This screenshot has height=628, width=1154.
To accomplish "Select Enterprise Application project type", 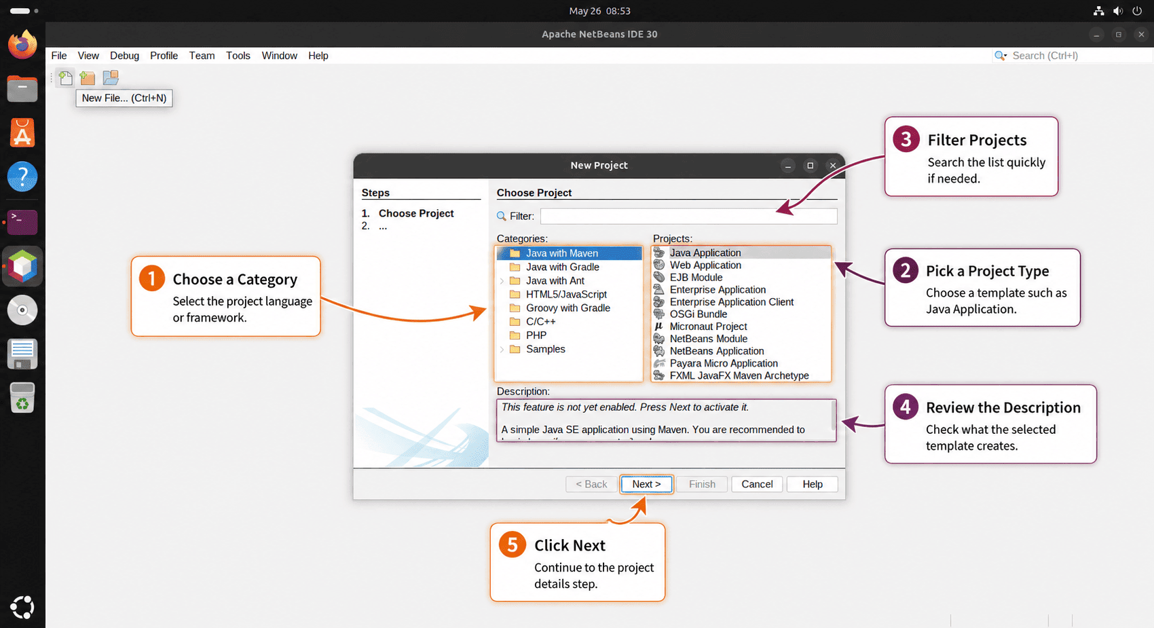I will 718,290.
